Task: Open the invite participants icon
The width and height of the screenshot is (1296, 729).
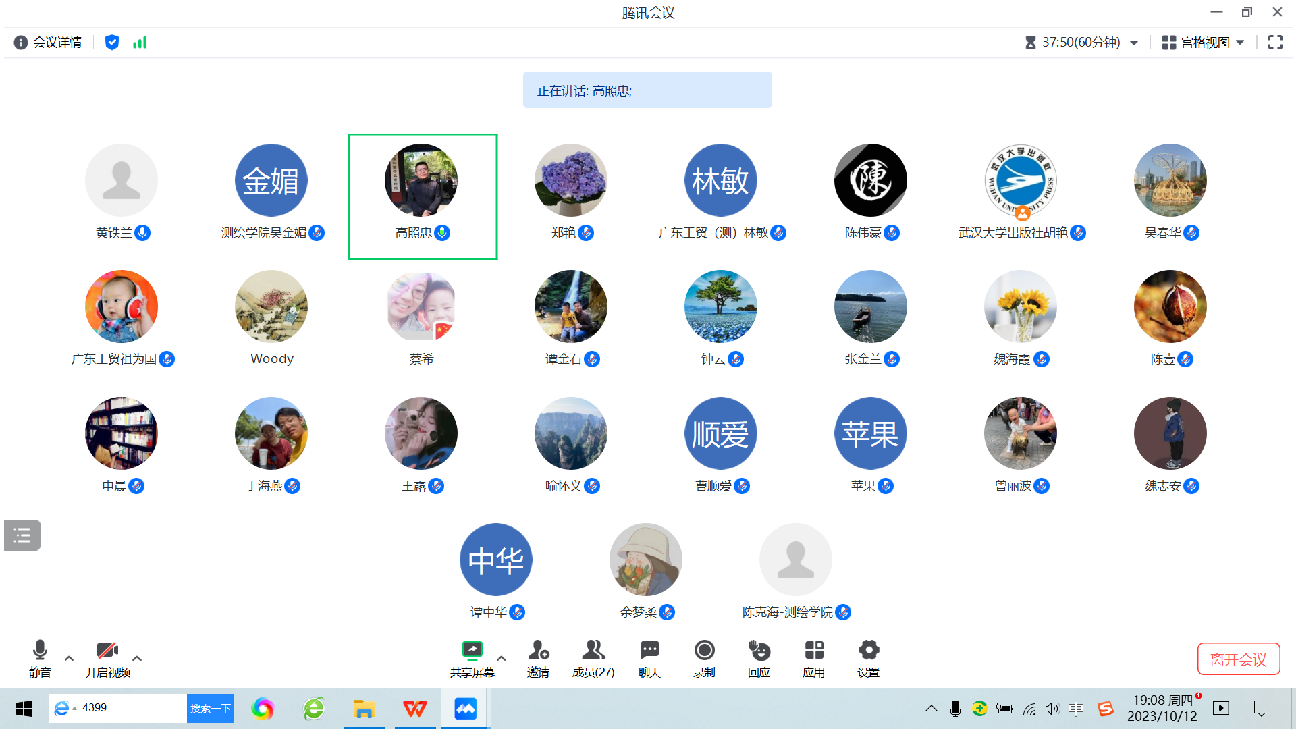Action: point(538,650)
